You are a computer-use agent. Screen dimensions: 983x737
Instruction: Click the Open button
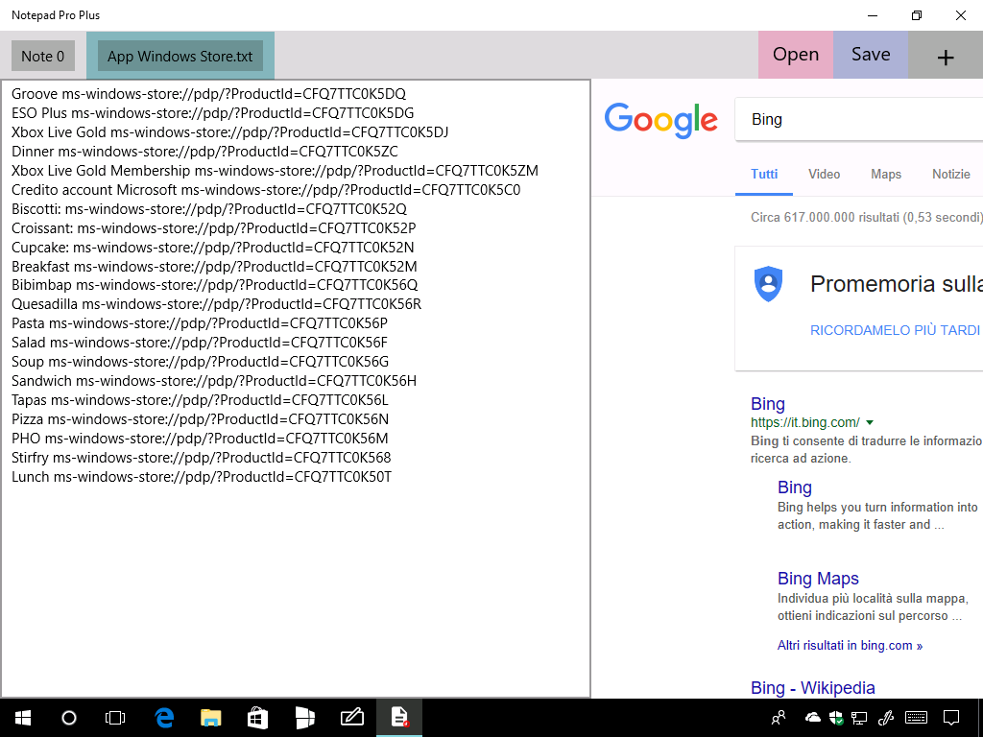(796, 55)
